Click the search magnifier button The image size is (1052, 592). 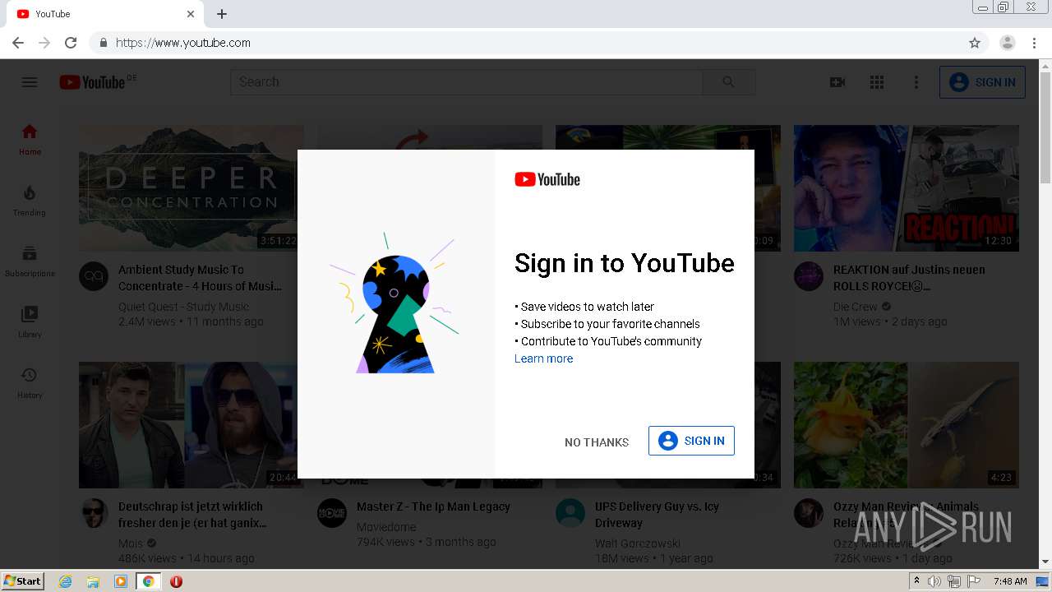click(728, 82)
